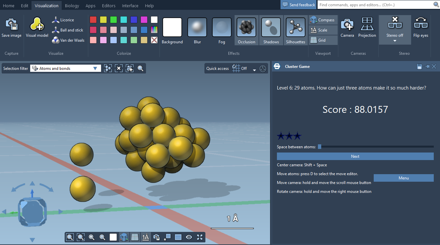Toggle the Compass viewport option
Screen dimensions: 440x245
323,20
